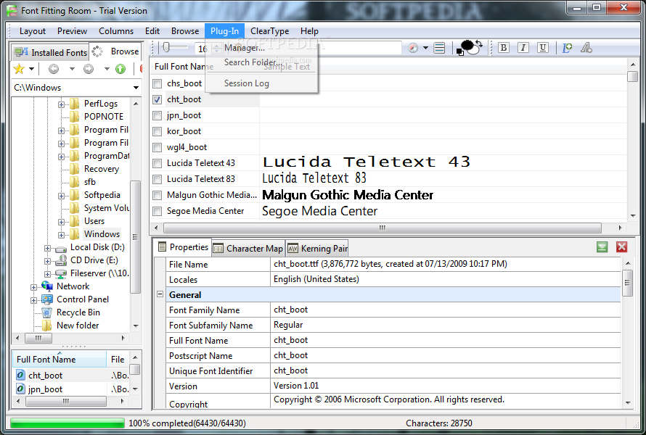Viewport: 646px width, 435px height.
Task: Select CD Drive (E:) in the tree
Action: point(94,260)
